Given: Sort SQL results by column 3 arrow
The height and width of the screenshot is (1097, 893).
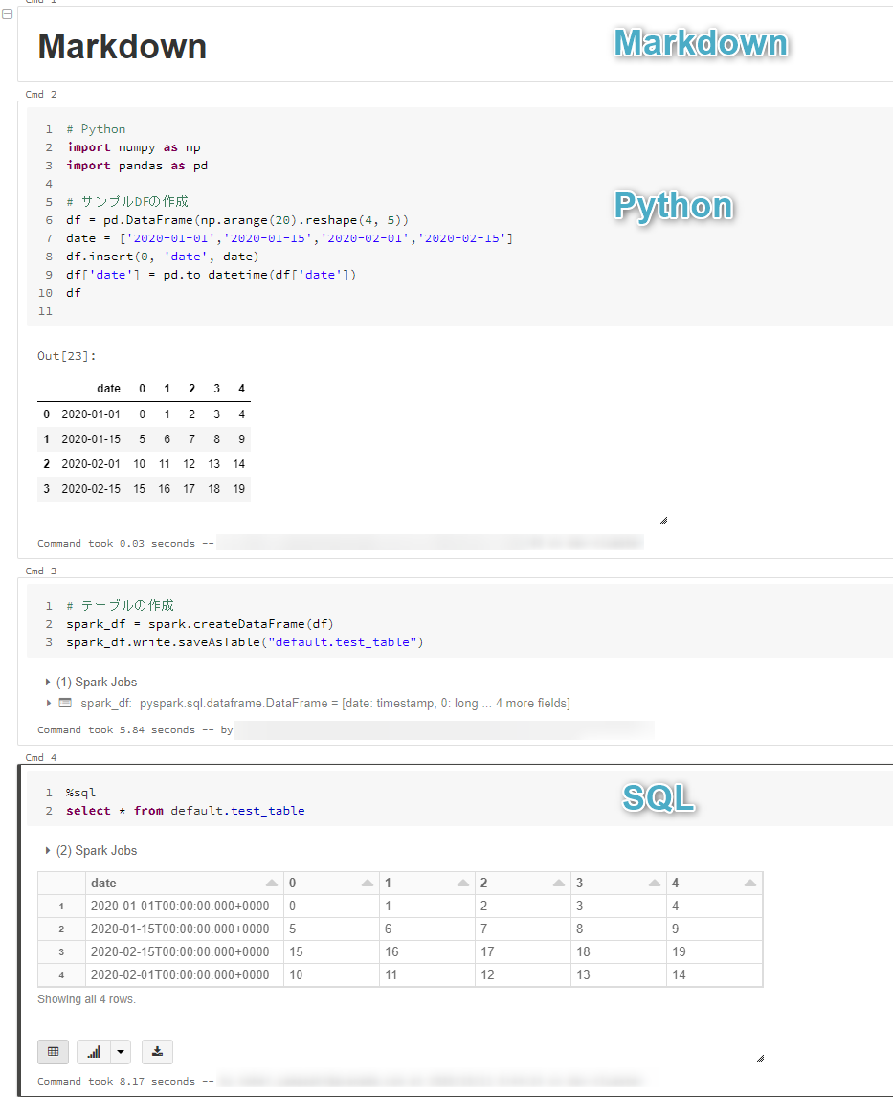Looking at the screenshot, I should [x=655, y=884].
